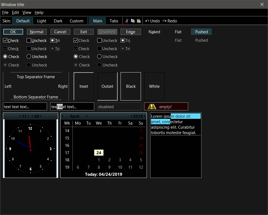Viewport: 268px width, 215px height.
Task: Switch to the Tabs view
Action: pyautogui.click(x=114, y=21)
